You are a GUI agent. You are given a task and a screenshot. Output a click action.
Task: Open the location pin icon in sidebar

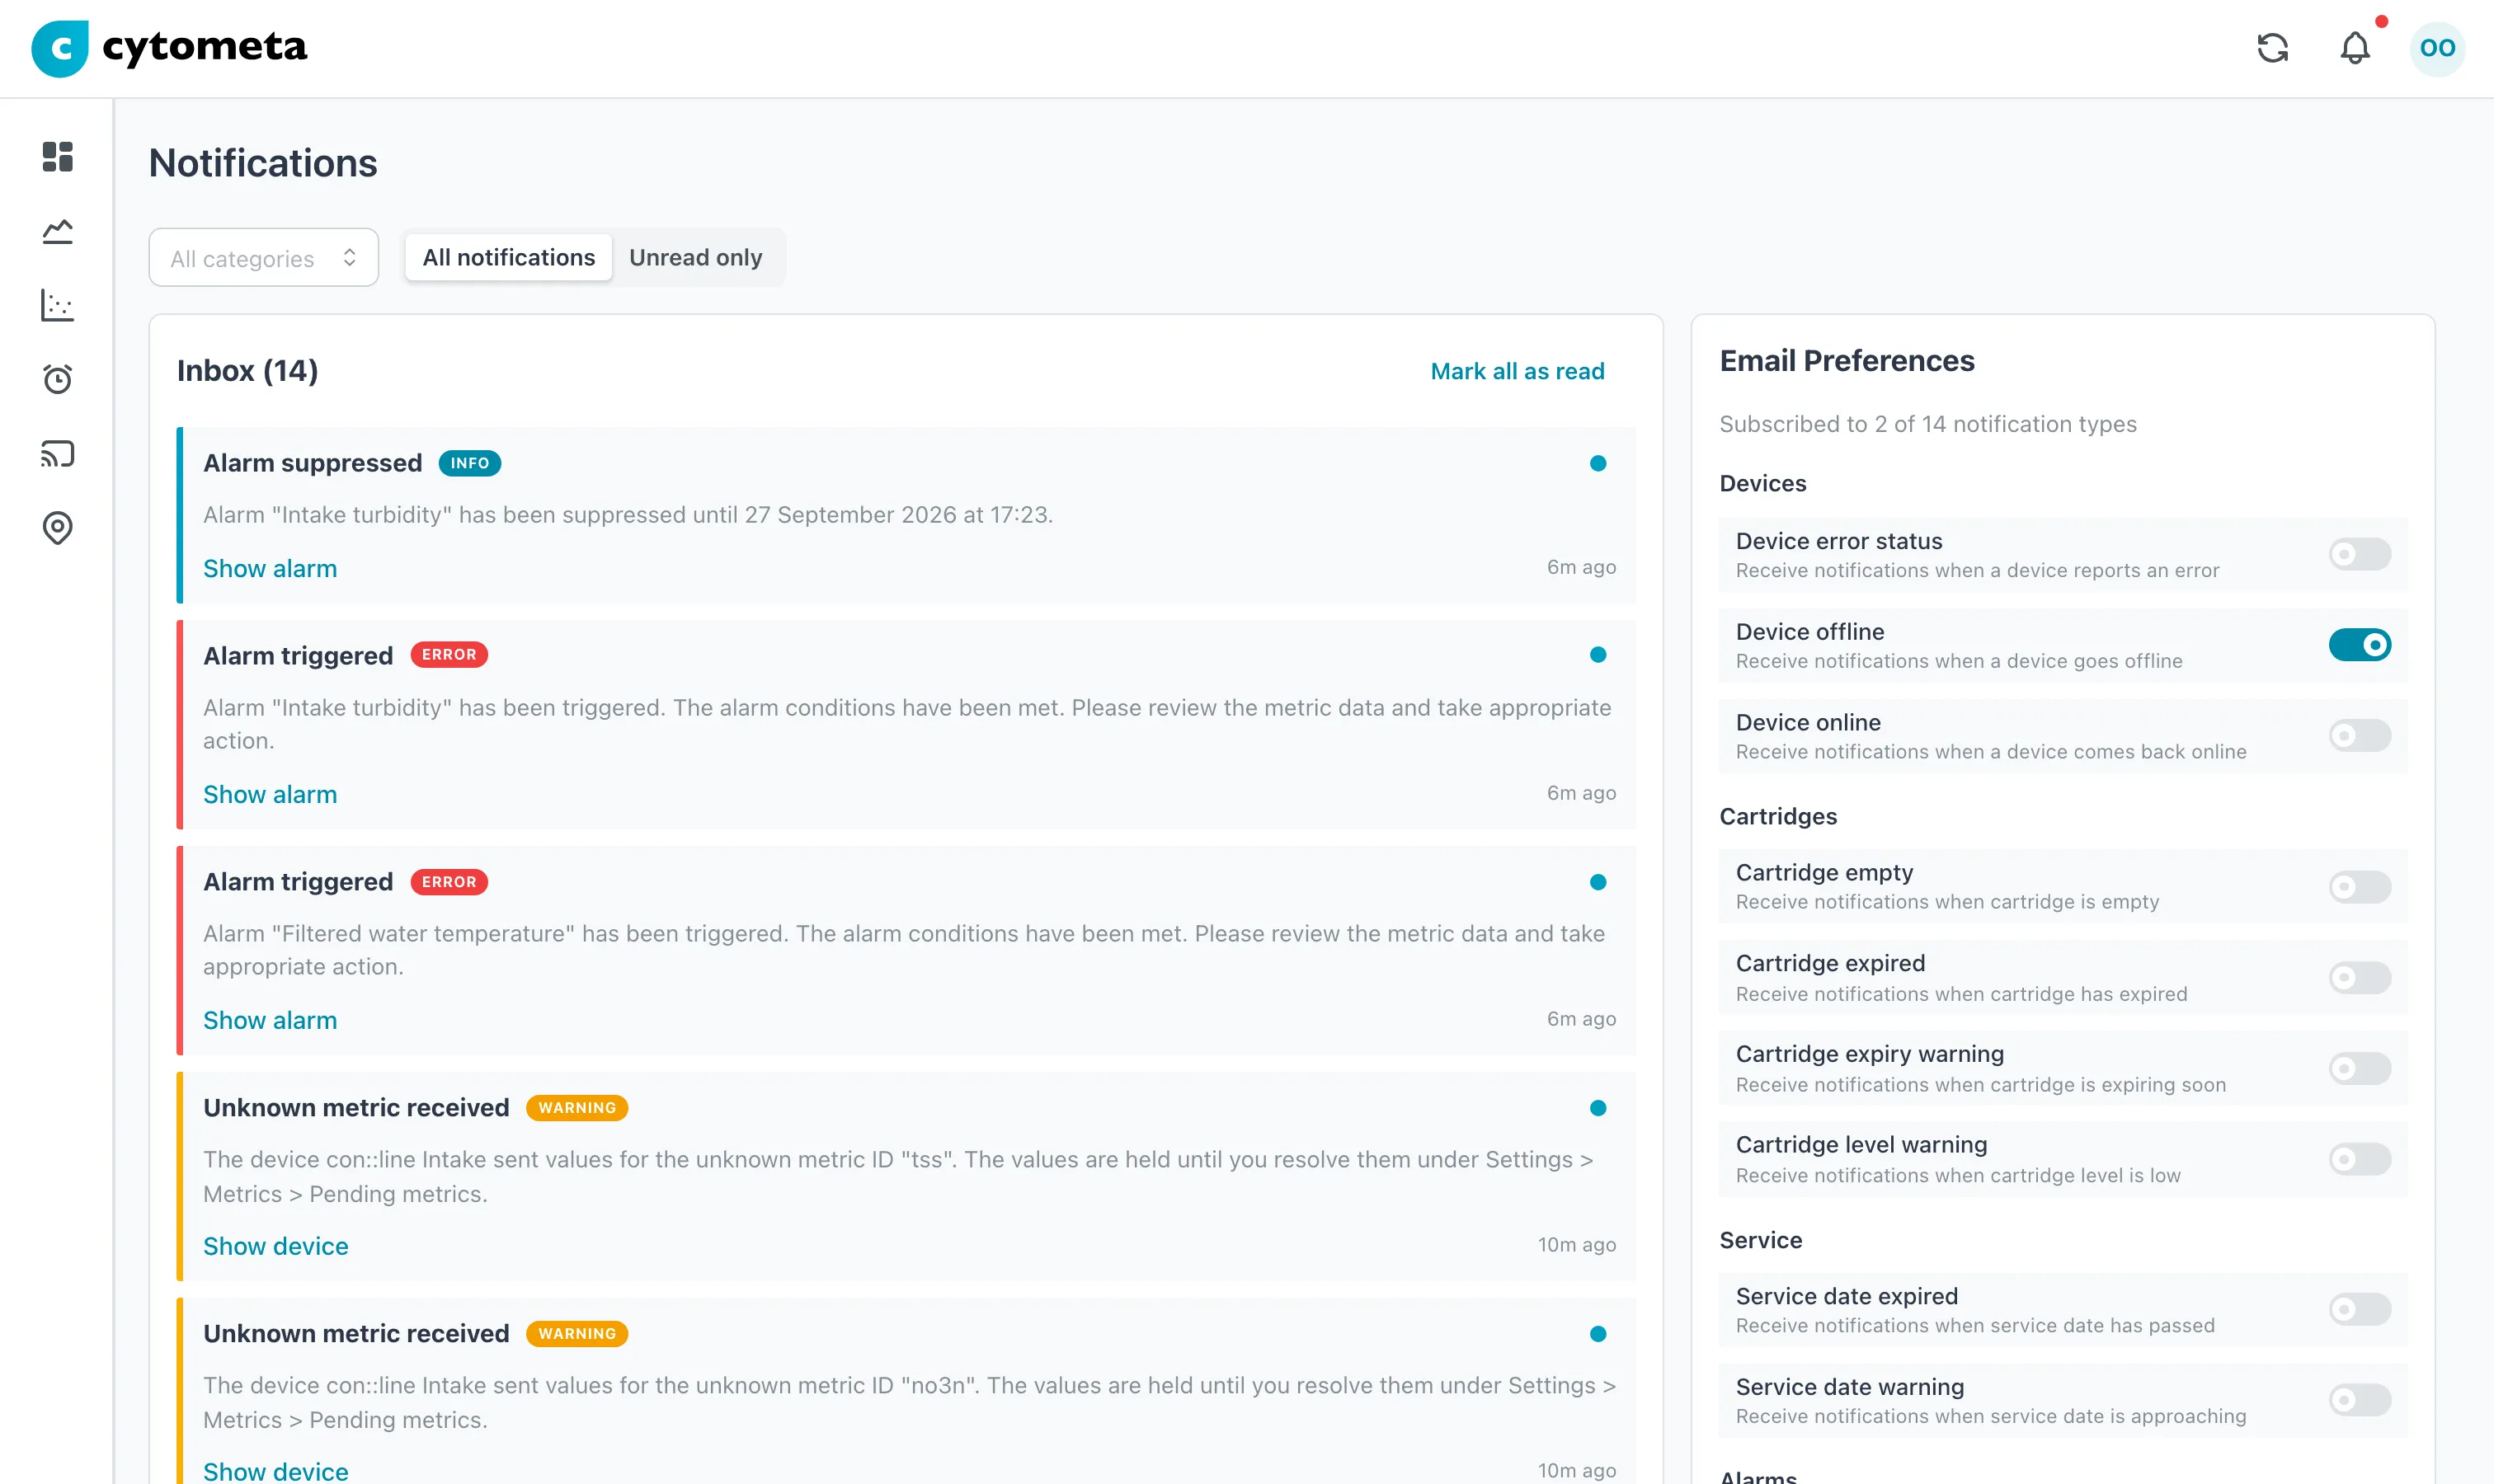tap(57, 527)
